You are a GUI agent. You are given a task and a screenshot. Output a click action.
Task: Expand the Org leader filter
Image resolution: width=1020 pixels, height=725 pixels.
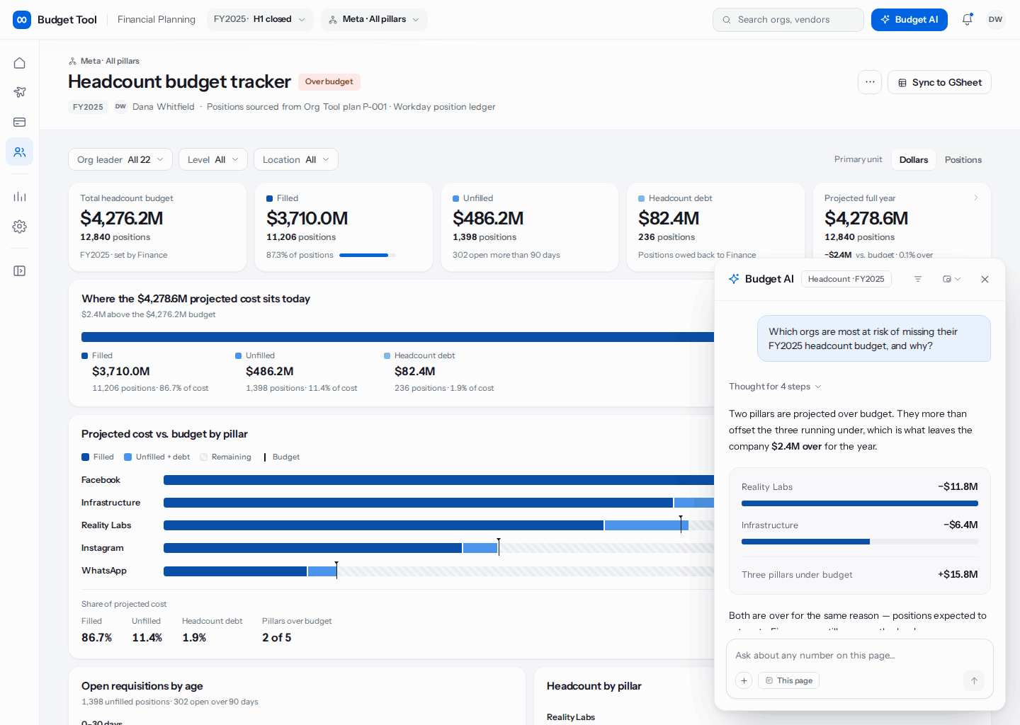point(120,159)
